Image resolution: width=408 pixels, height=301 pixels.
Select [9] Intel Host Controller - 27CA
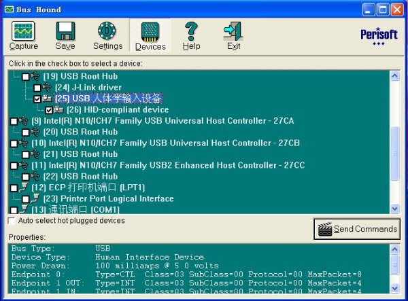point(163,121)
